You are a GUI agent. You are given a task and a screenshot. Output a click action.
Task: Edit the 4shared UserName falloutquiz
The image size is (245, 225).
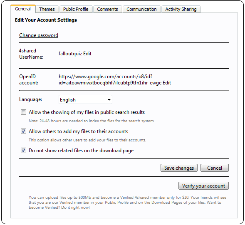[87, 54]
